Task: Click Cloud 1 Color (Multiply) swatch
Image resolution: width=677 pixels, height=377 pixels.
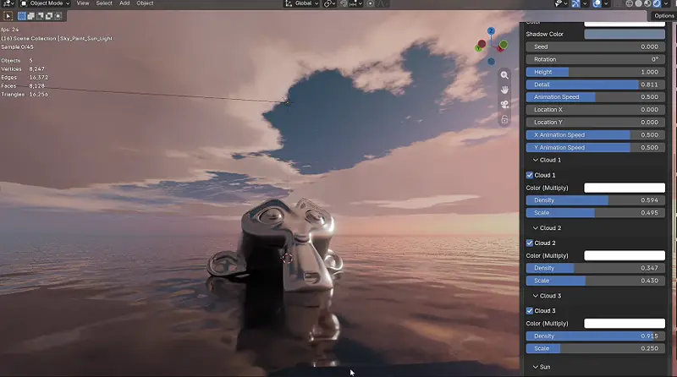Action: [625, 188]
